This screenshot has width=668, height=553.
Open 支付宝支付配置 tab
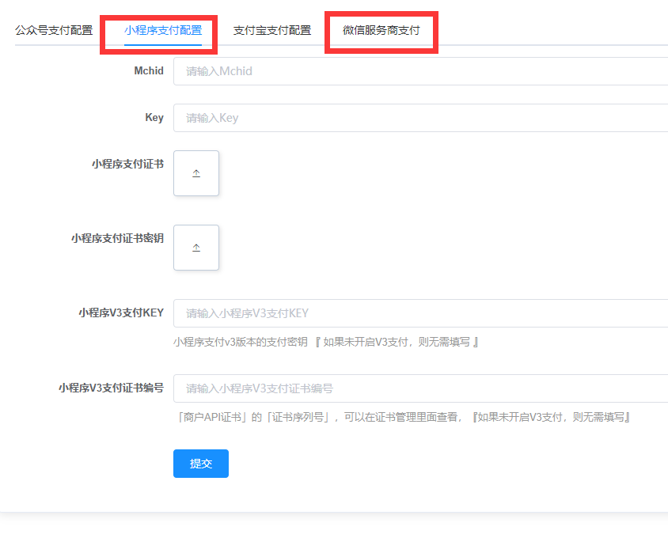click(x=271, y=30)
